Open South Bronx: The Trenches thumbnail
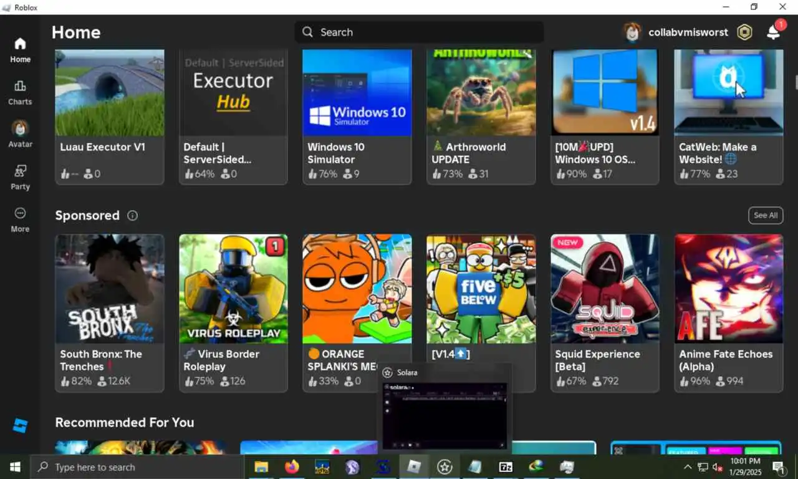The height and width of the screenshot is (479, 798). pos(110,289)
